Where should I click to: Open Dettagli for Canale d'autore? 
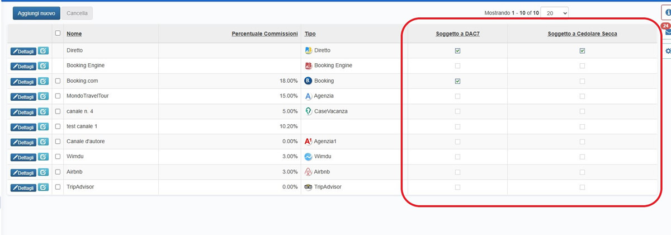click(x=23, y=142)
